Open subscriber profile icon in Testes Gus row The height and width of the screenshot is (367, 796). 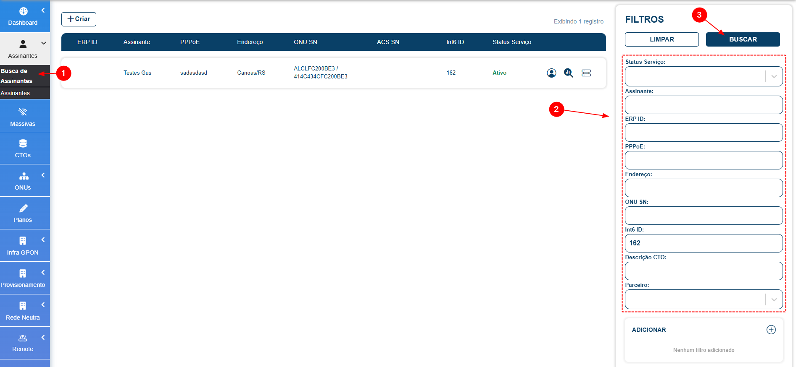pos(551,73)
